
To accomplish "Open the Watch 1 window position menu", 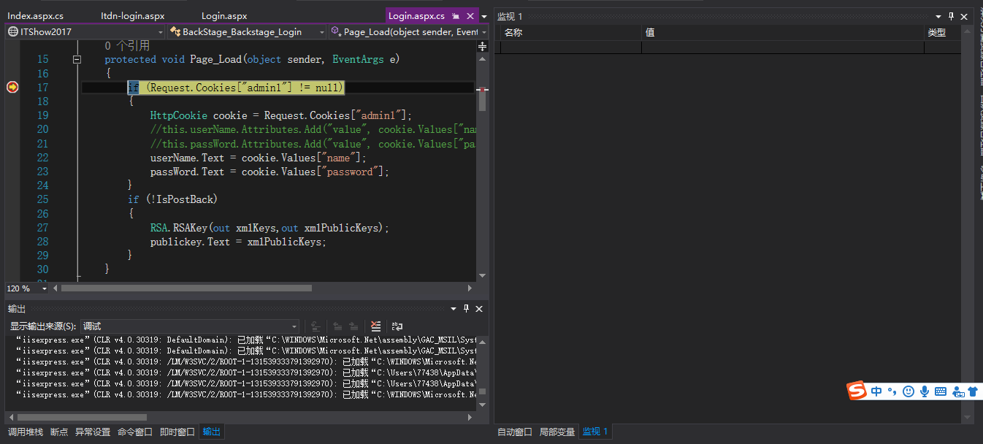I will 938,16.
